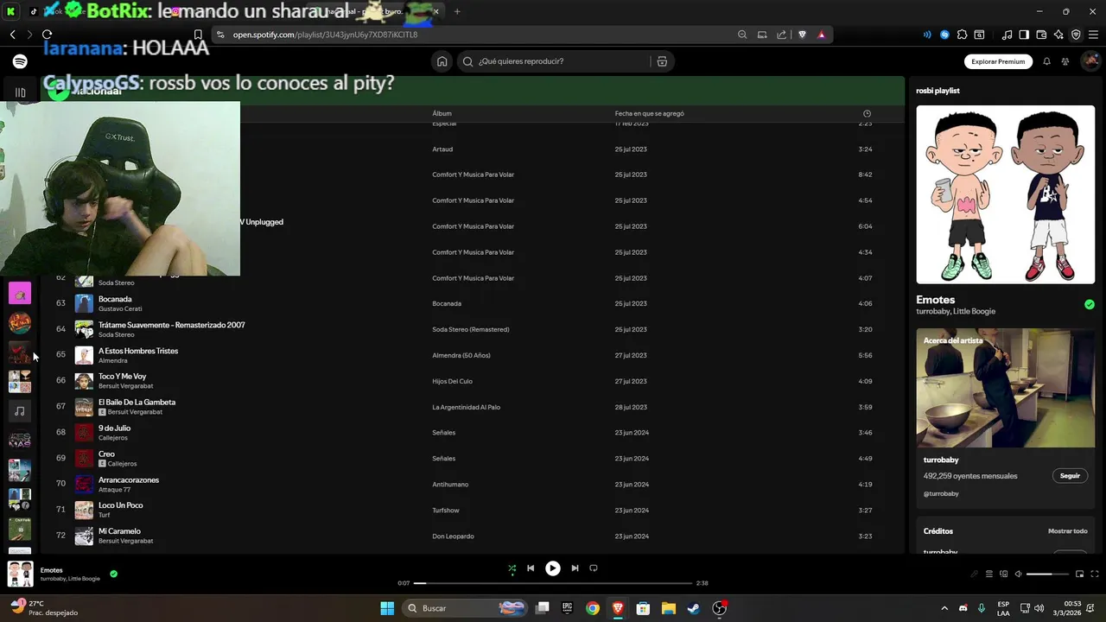1106x622 pixels.
Task: Open connect to a device icon
Action: pos(1004,574)
